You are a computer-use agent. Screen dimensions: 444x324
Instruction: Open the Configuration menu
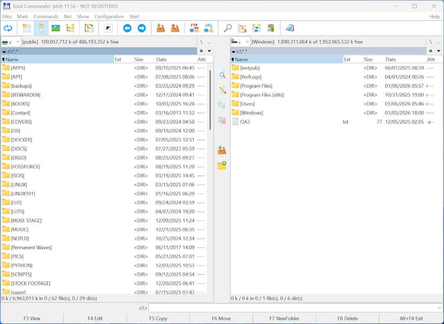(109, 16)
